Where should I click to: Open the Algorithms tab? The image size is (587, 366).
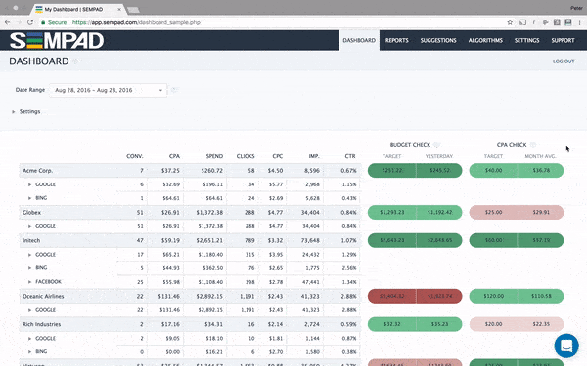click(x=485, y=40)
